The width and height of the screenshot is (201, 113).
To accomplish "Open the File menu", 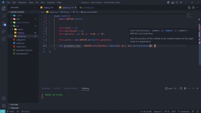I will 8,3.
